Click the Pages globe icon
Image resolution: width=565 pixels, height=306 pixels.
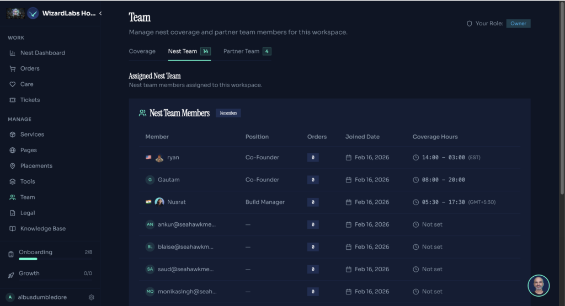tap(13, 150)
